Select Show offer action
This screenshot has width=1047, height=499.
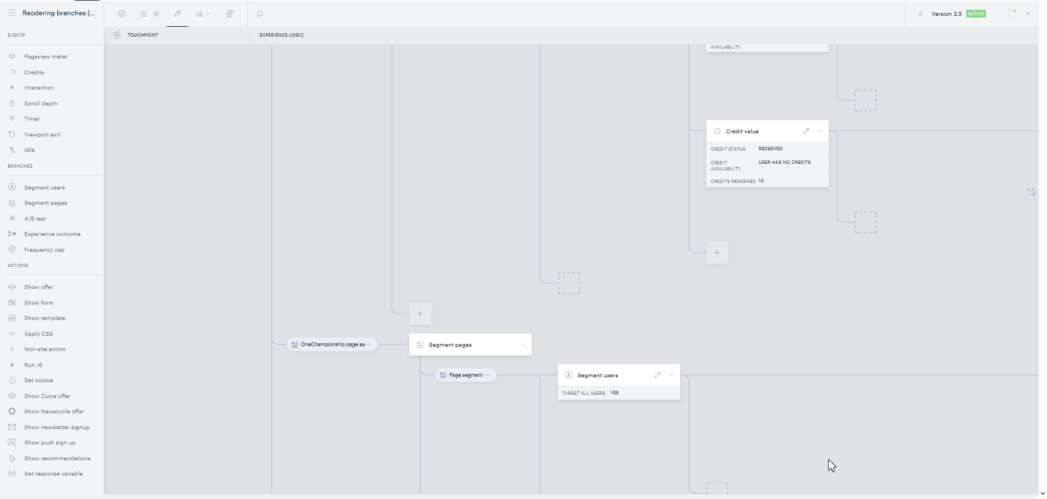tap(39, 287)
